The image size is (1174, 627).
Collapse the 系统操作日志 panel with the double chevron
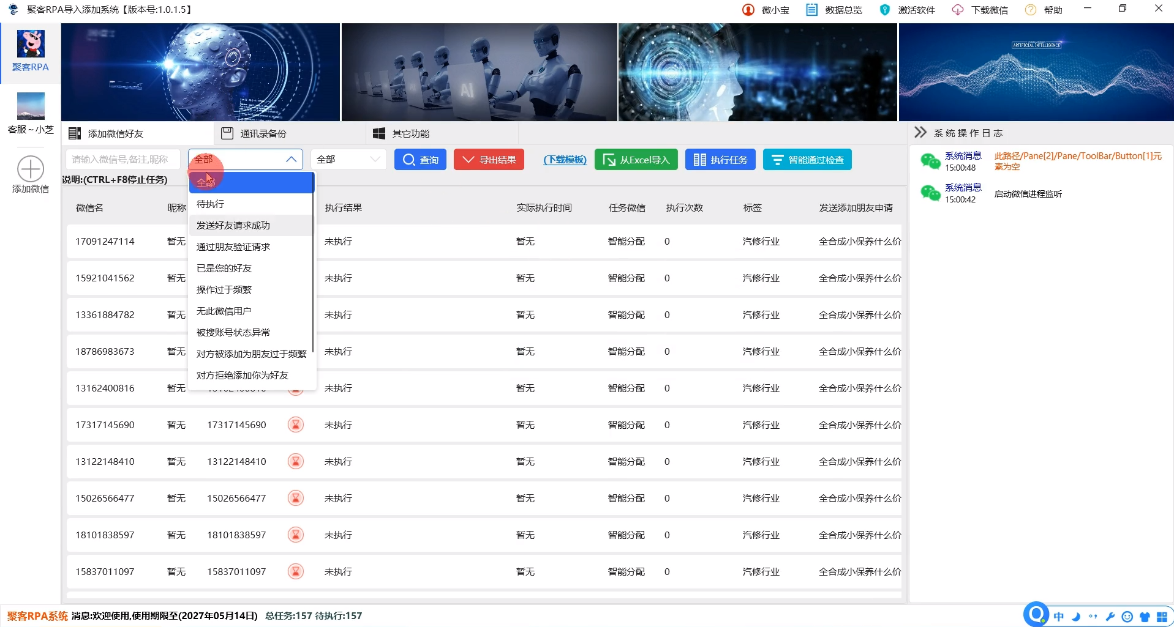[920, 132]
